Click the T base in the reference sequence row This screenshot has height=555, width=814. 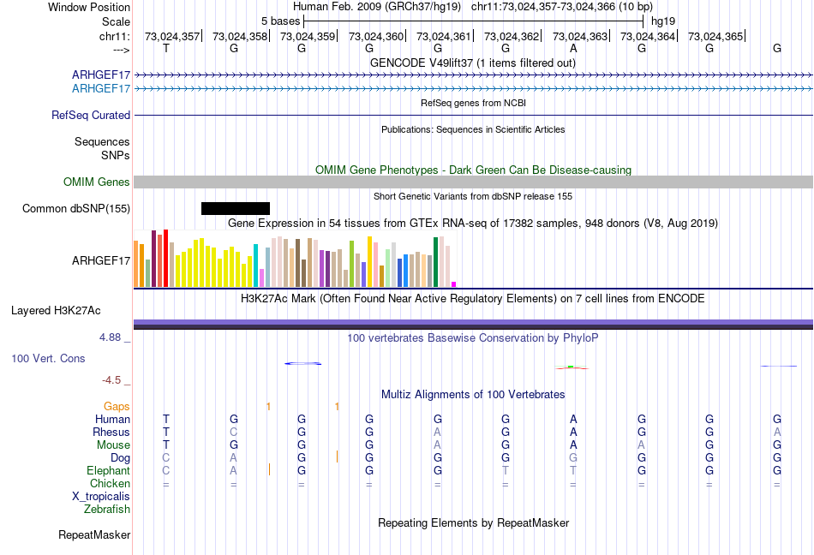pos(166,48)
